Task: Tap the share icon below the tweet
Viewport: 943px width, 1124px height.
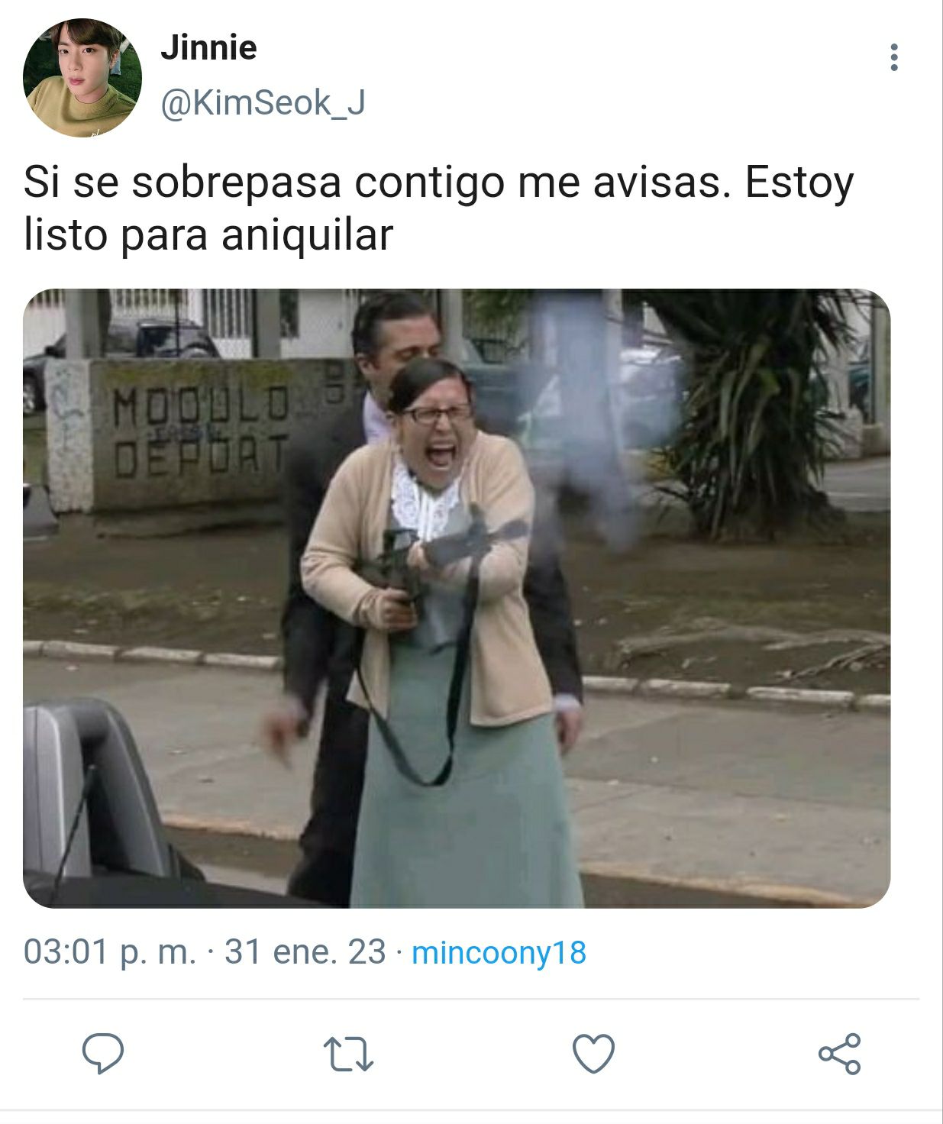Action: (x=839, y=1054)
